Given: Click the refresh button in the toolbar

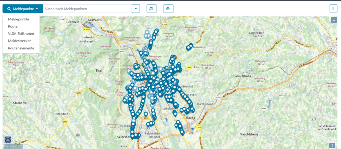Looking at the screenshot, I should (151, 9).
